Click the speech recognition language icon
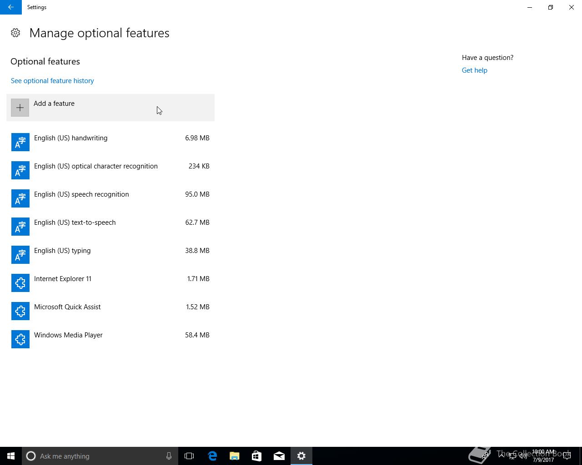582x465 pixels. pyautogui.click(x=20, y=198)
